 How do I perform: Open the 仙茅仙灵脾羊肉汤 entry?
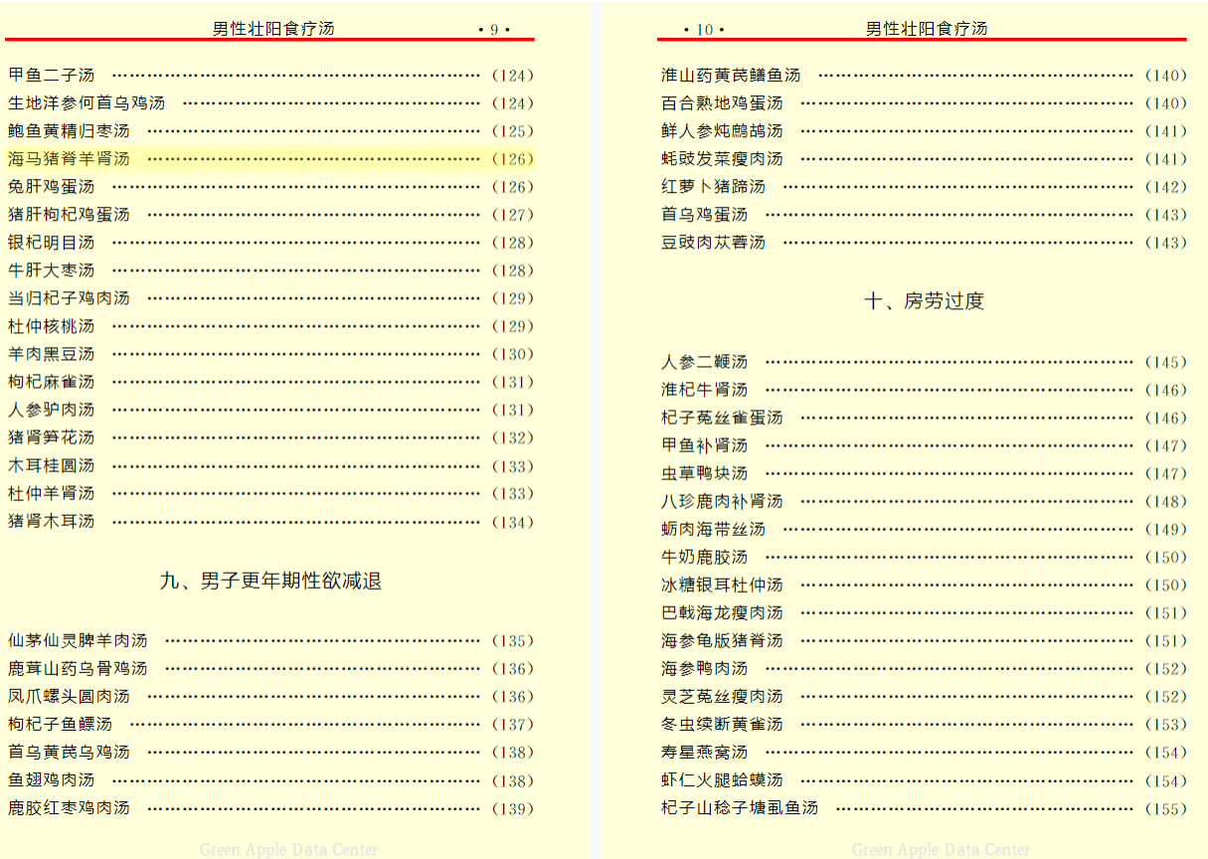(78, 641)
